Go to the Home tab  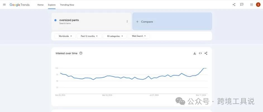40,5
